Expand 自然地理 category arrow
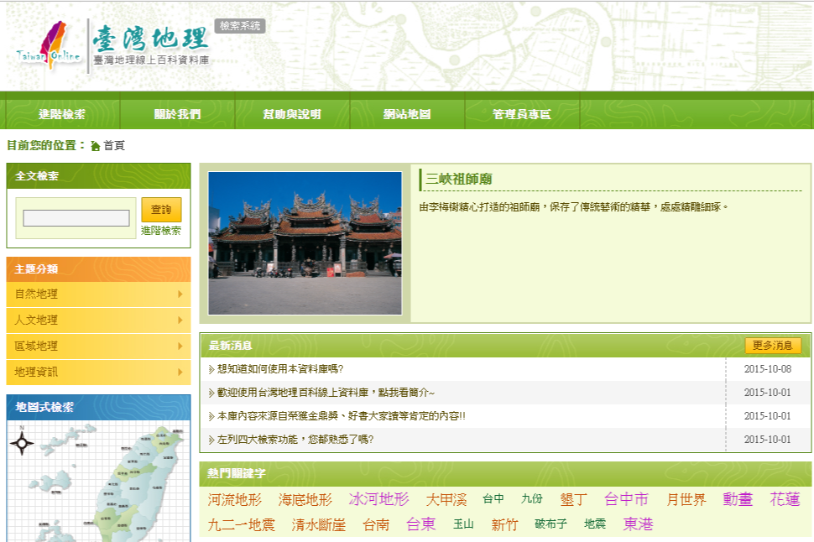 pos(180,294)
